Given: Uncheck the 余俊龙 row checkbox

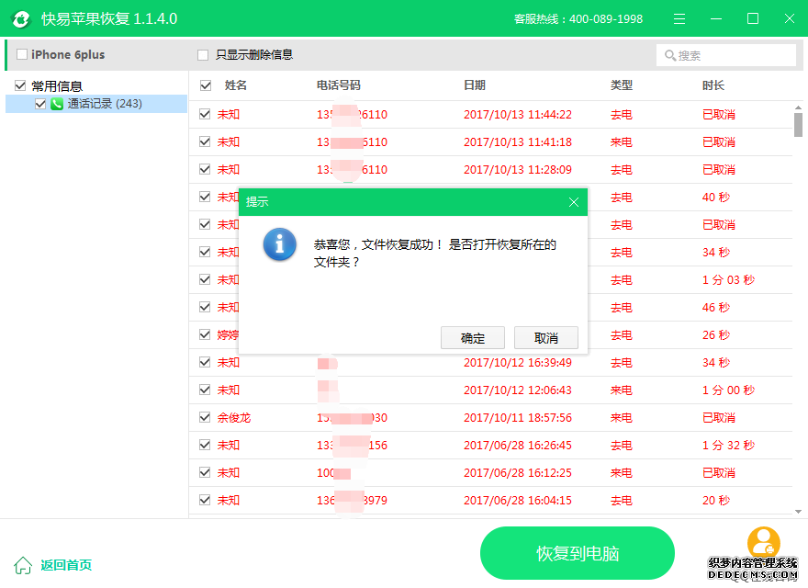Looking at the screenshot, I should (205, 417).
